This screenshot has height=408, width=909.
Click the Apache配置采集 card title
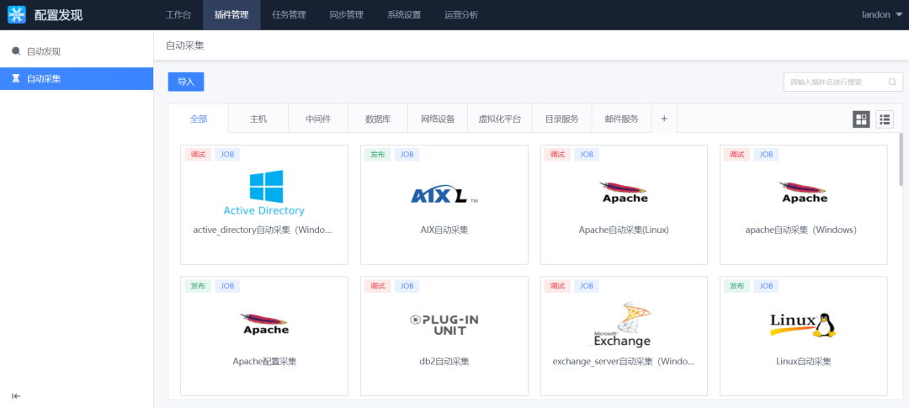(264, 362)
